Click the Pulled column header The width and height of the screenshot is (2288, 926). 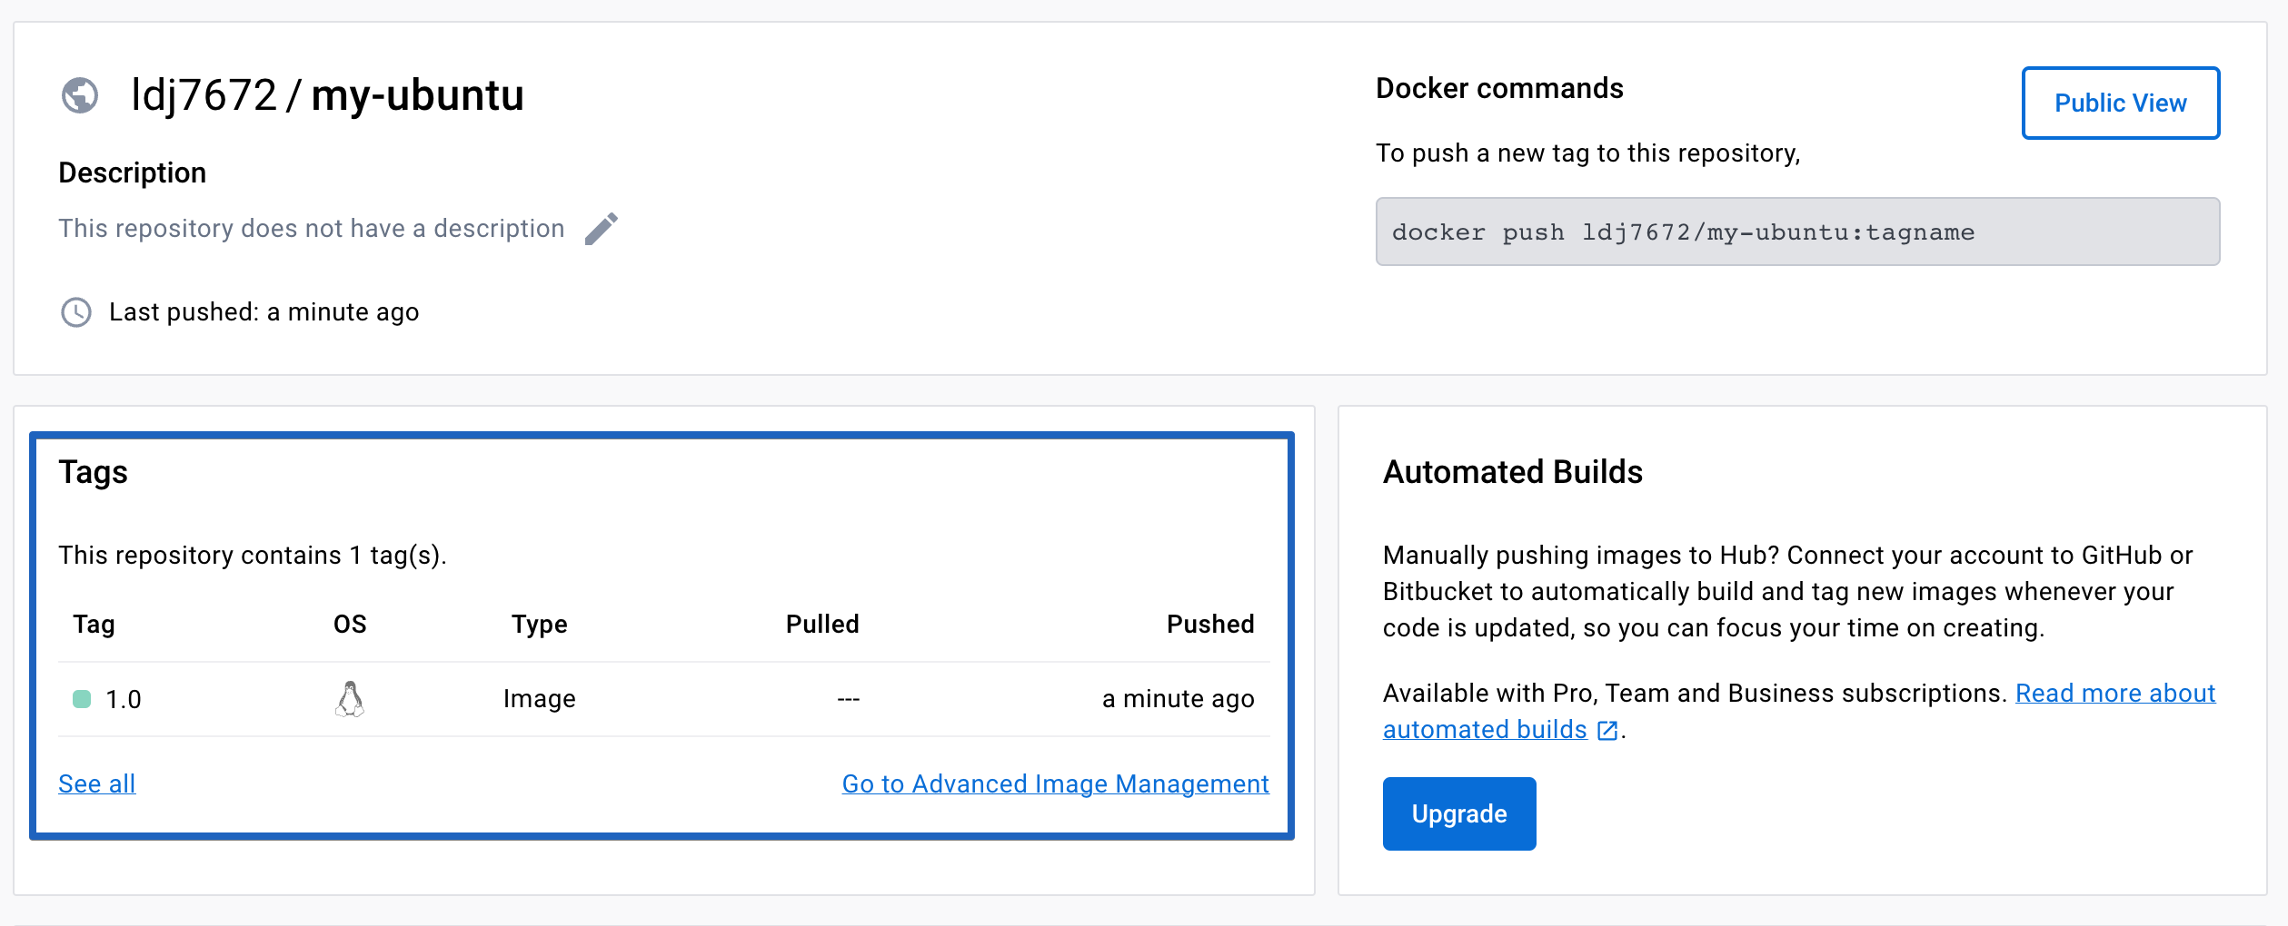click(821, 625)
